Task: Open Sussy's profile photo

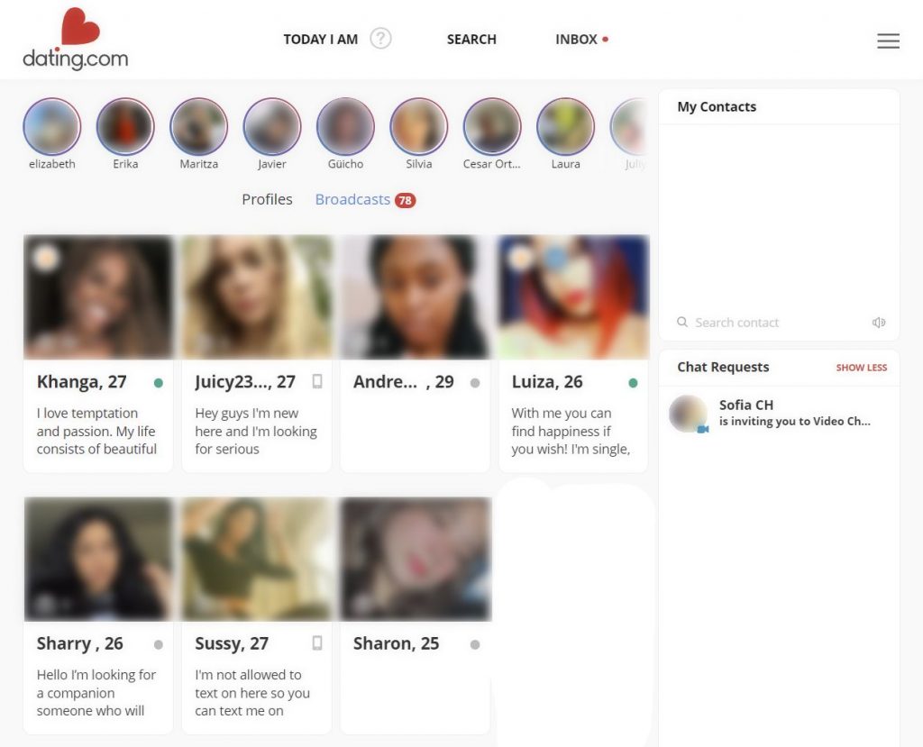Action: click(x=257, y=559)
